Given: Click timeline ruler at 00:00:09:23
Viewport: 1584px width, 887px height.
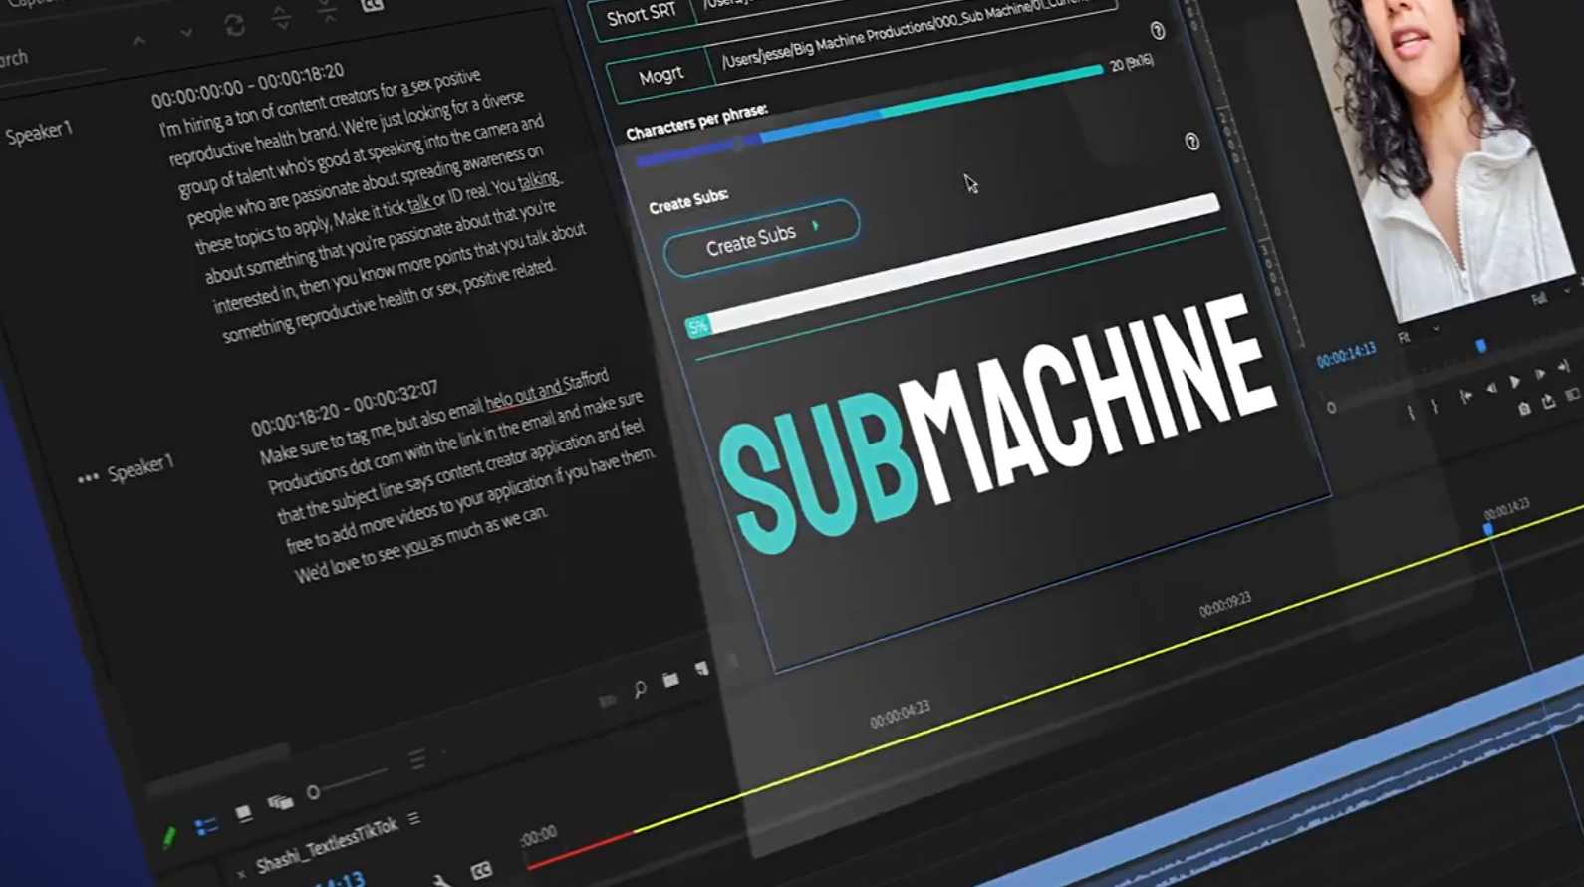Looking at the screenshot, I should click(1224, 604).
